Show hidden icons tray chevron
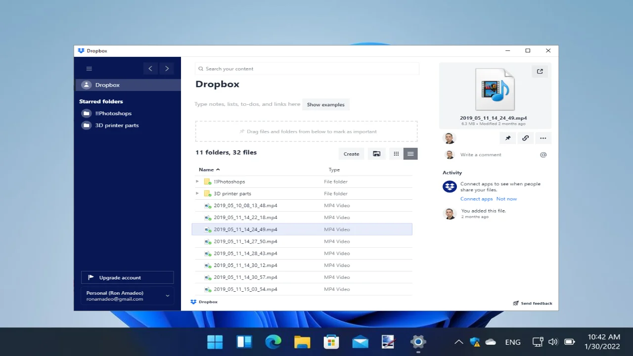Viewport: 633px width, 356px height. (459, 342)
